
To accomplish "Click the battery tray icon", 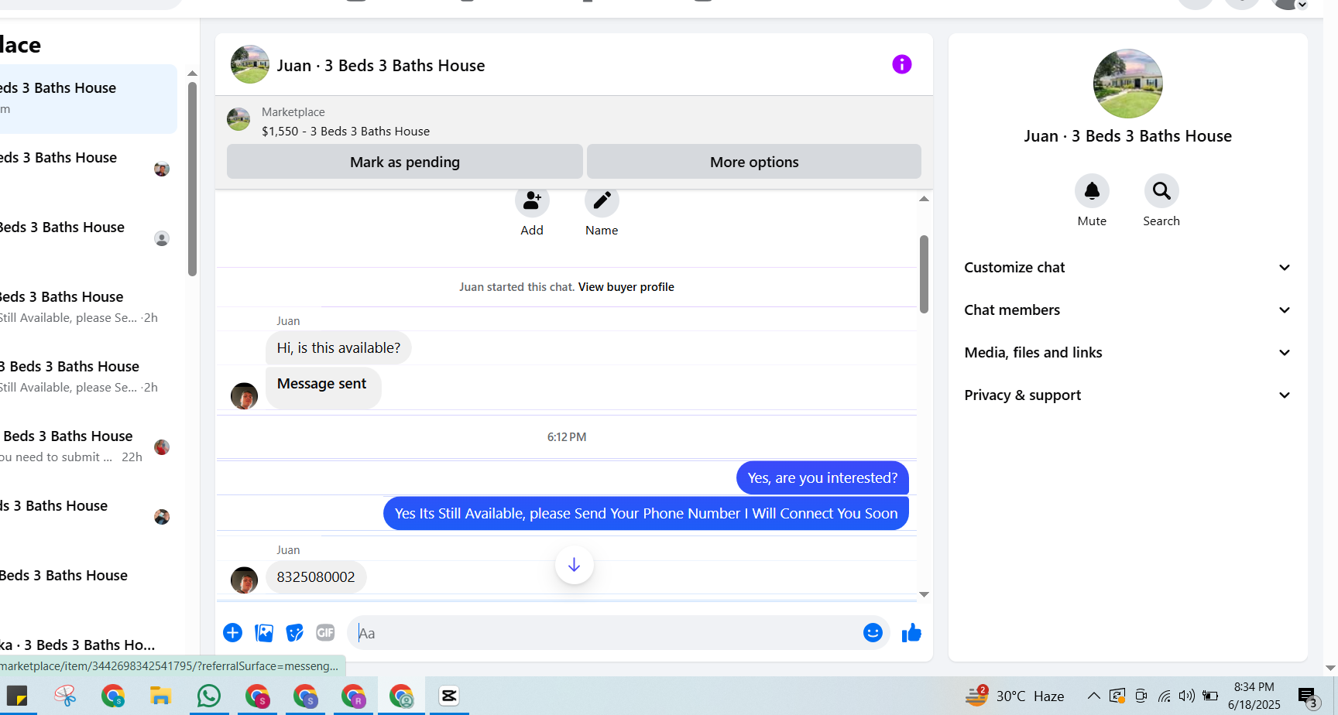I will [1210, 696].
